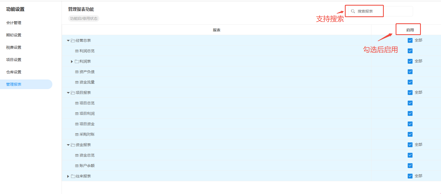
Task: Open 会计管理 in the settings sidebar
Action: (14, 23)
